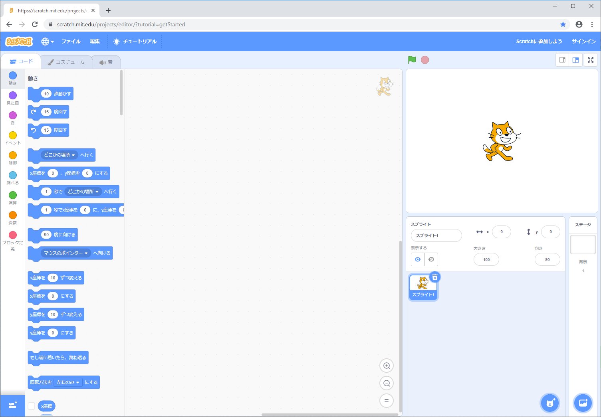Open the add extension button
The width and height of the screenshot is (601, 417).
tap(13, 405)
